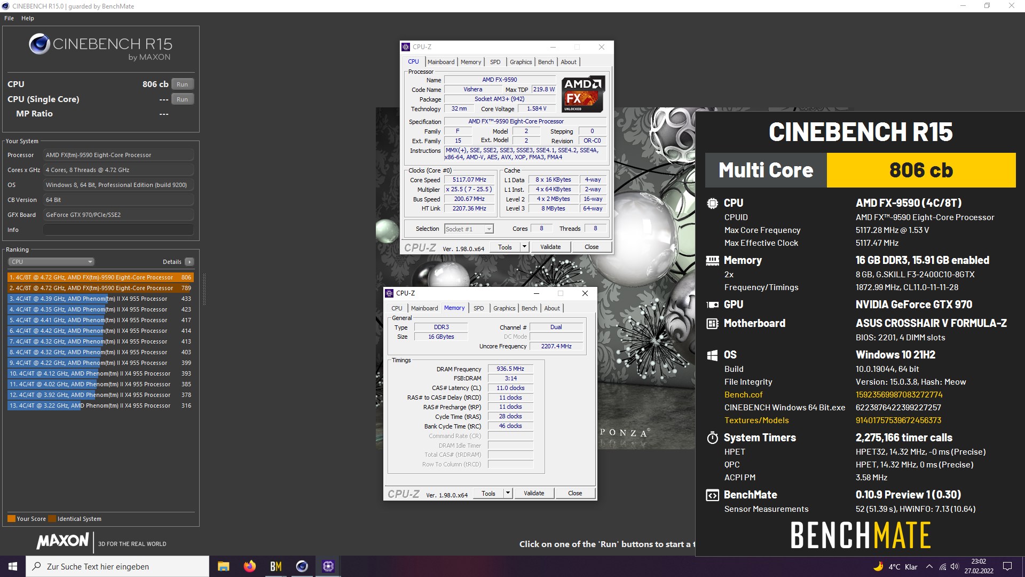Open the Windows Start menu
1025x577 pixels.
(x=13, y=566)
